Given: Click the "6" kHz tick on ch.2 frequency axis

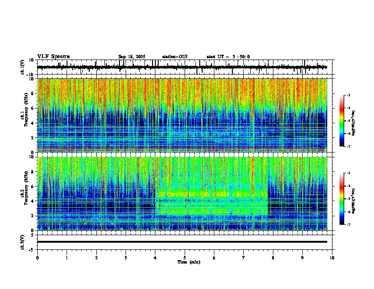Looking at the screenshot, I should point(33,186).
